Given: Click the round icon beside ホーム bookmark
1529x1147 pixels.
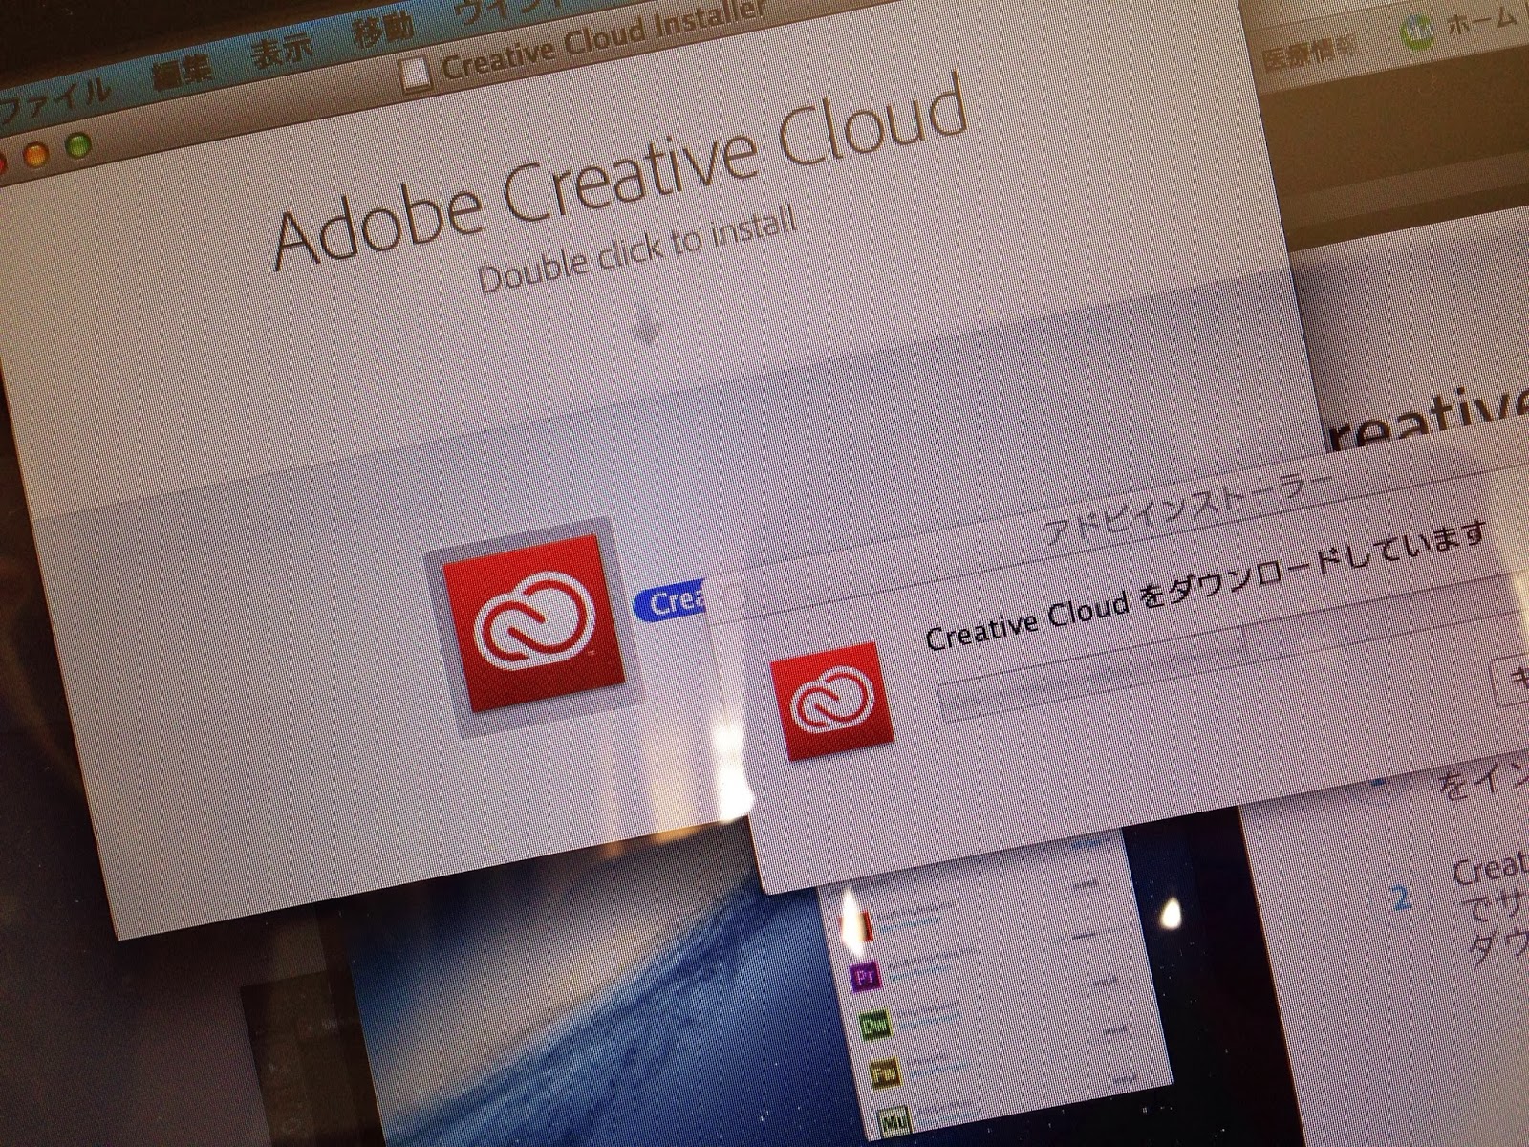Looking at the screenshot, I should pyautogui.click(x=1418, y=34).
